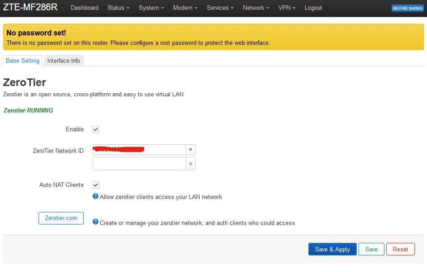Click the ZeroTier Network ID label

(x=58, y=151)
